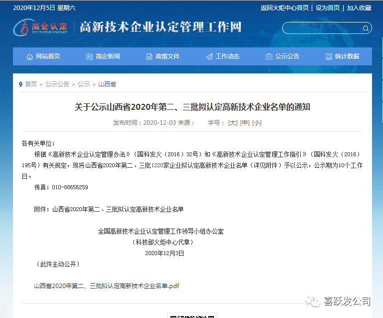This screenshot has width=383, height=318.
Task: Click the signed date 2020年12月3日
Action: 165,253
